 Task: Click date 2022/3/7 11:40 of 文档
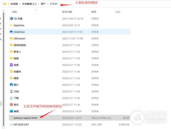pos(71,91)
